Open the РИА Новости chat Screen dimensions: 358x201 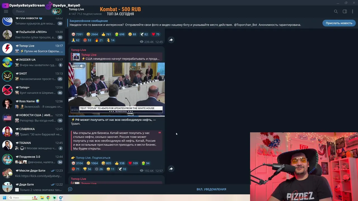click(32, 21)
